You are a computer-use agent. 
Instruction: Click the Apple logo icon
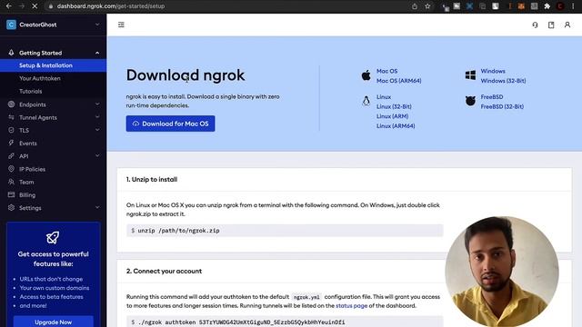pos(366,75)
